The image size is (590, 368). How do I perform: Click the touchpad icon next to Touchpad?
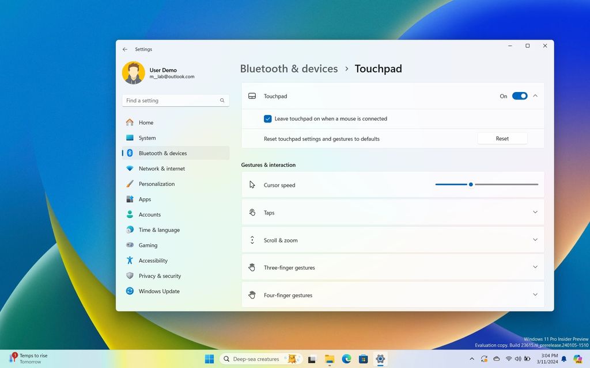point(252,96)
